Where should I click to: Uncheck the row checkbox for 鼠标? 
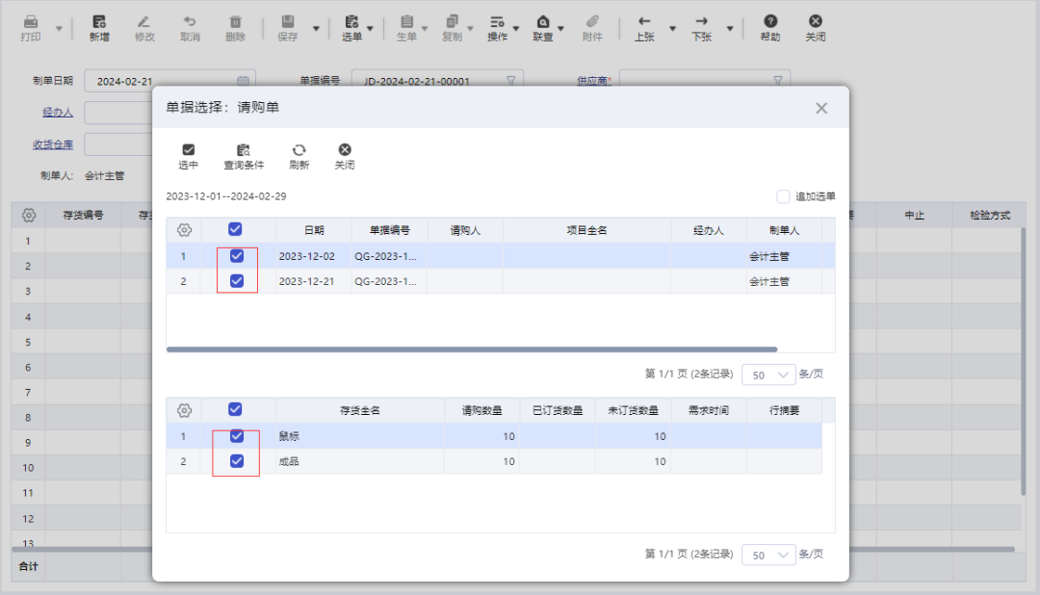235,436
